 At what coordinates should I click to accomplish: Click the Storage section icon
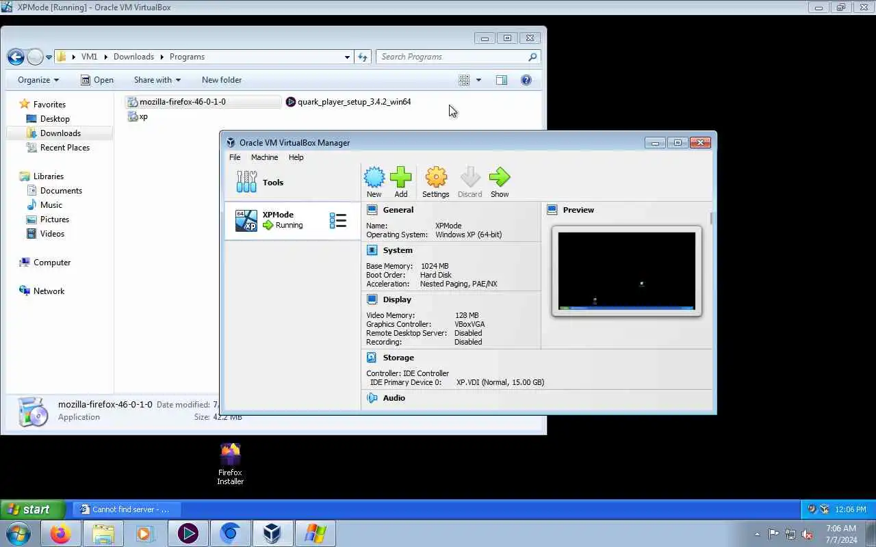pos(372,358)
